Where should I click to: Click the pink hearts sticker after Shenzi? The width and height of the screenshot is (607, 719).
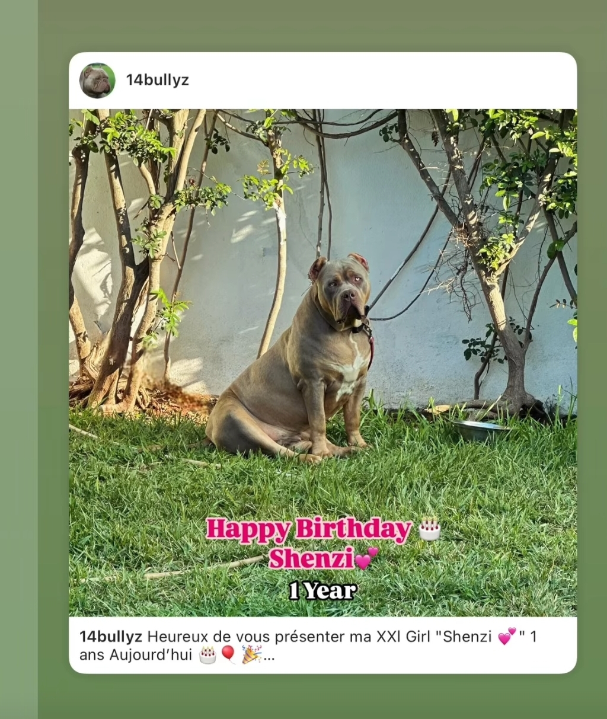tap(366, 558)
